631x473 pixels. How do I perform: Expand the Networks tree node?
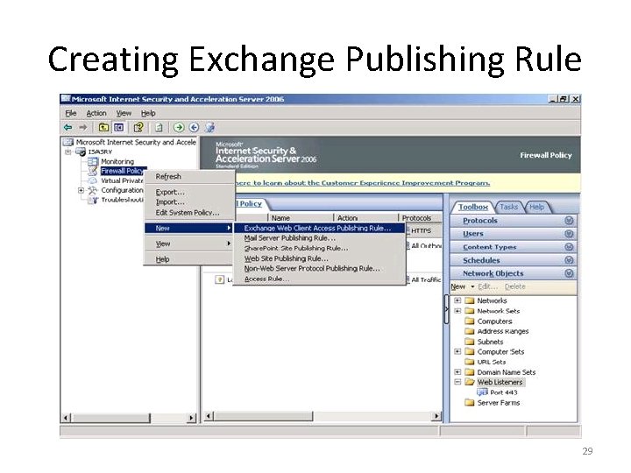coord(457,300)
